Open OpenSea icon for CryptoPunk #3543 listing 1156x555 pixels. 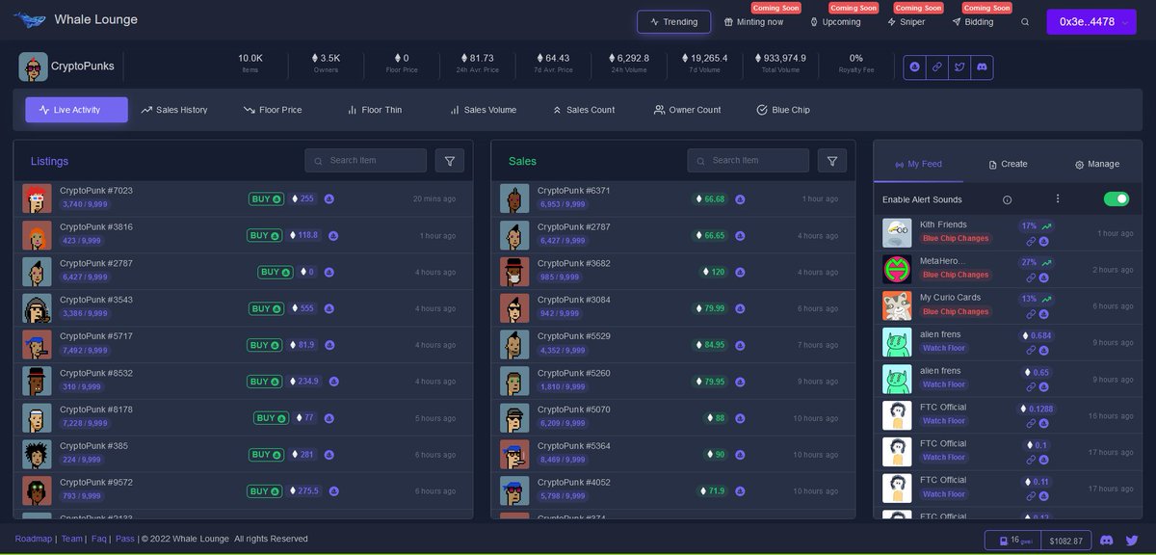328,308
